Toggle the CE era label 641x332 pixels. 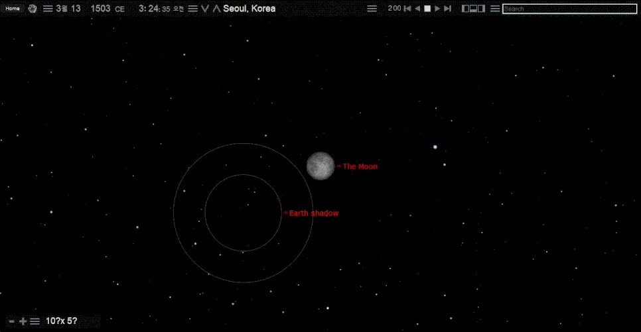click(x=120, y=9)
